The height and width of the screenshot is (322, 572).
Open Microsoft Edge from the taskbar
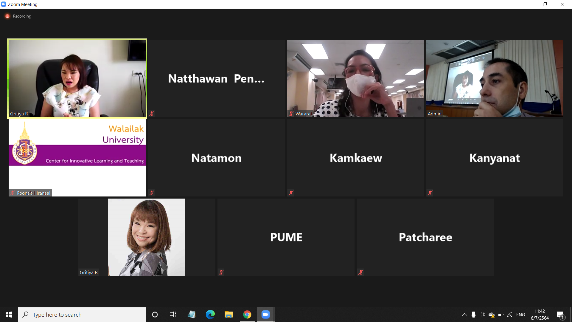click(210, 315)
